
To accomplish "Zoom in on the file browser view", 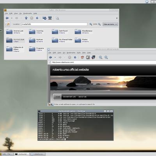I will coord(99,24).
